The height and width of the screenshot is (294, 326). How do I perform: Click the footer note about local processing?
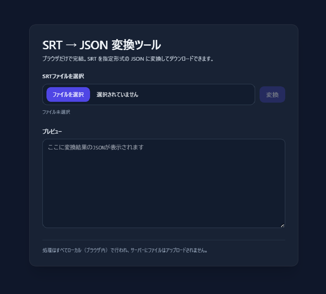pos(125,251)
